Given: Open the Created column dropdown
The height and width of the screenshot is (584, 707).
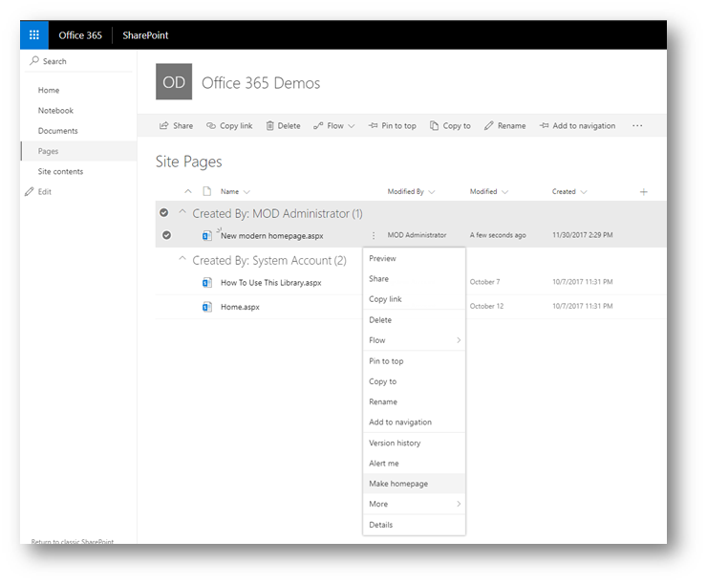Looking at the screenshot, I should coord(584,192).
